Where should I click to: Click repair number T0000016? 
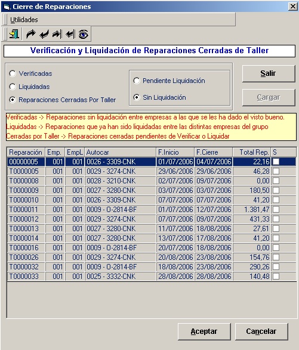[x=24, y=247]
